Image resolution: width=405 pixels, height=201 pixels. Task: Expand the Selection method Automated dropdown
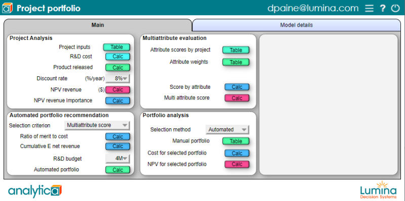coord(227,130)
